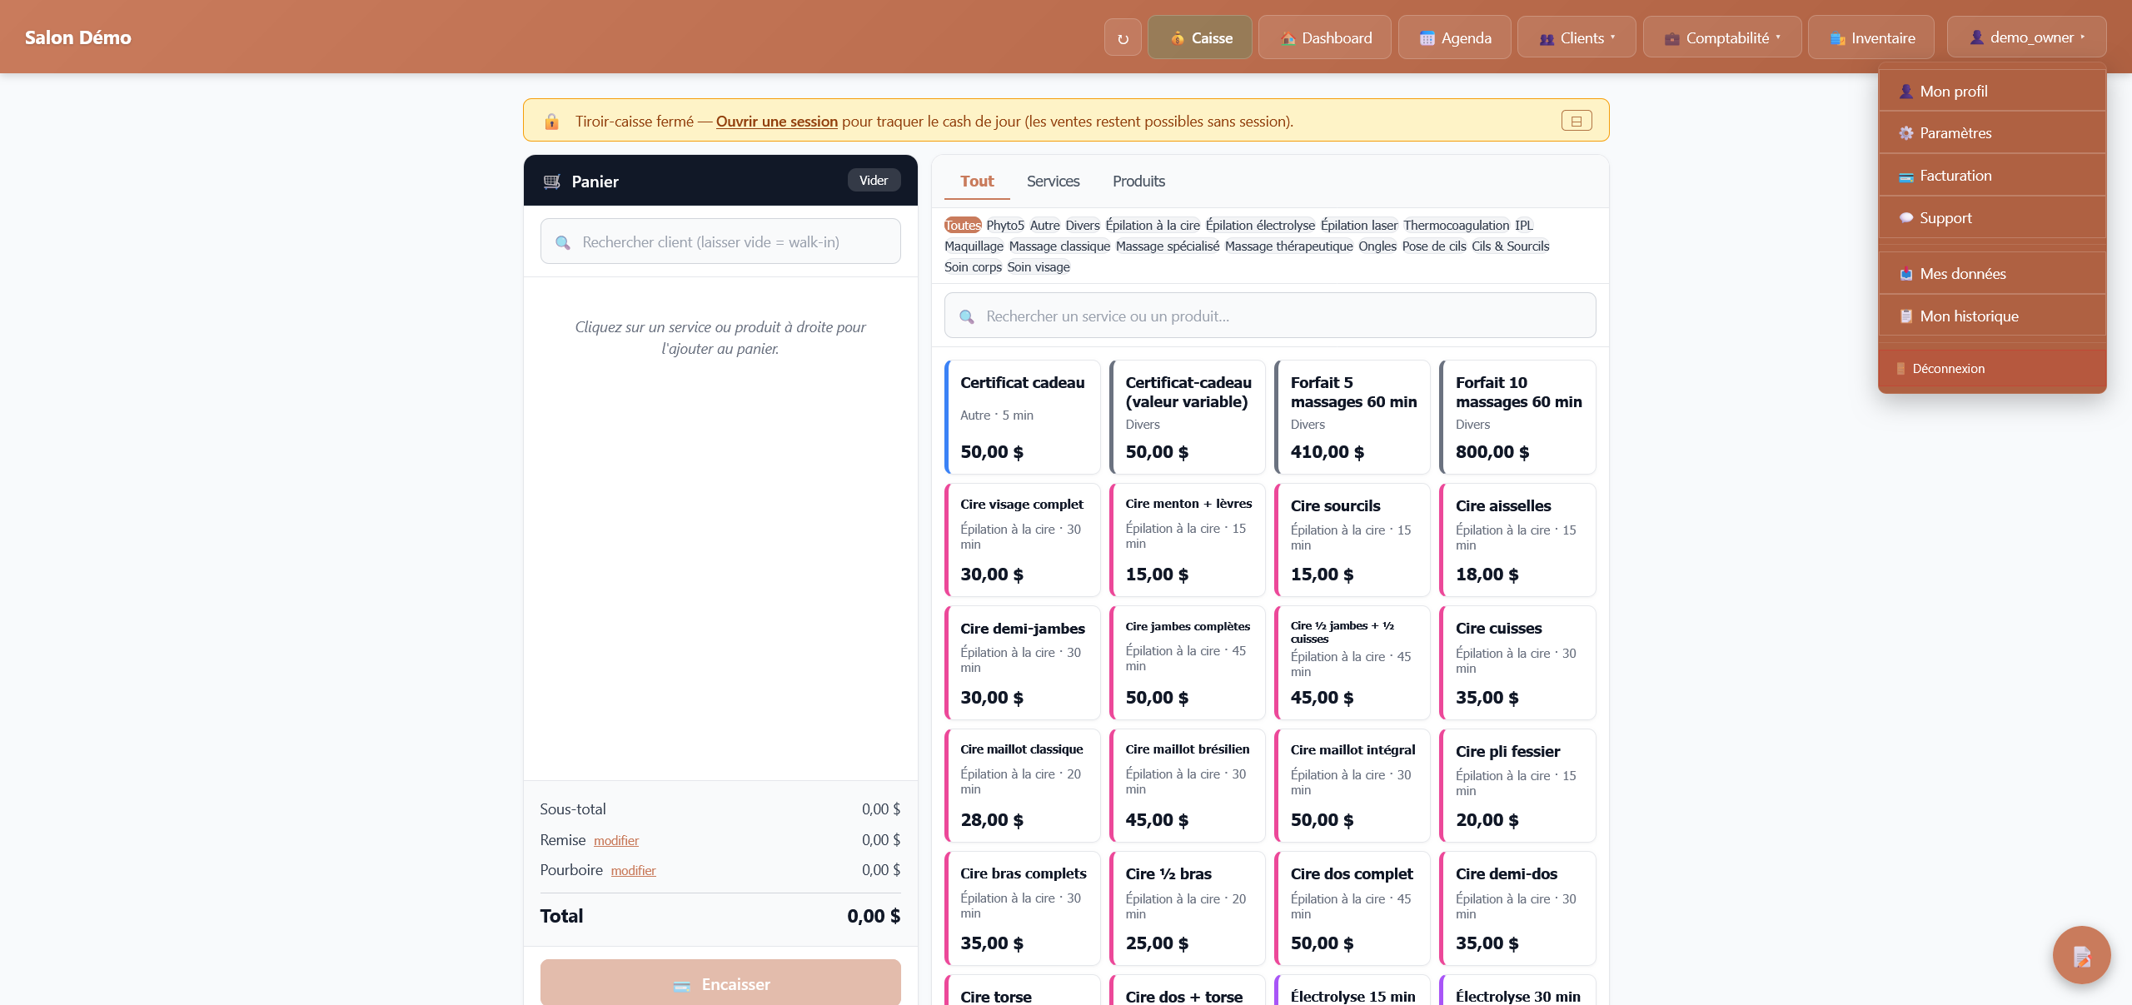Toggle the demo_owner user menu
This screenshot has width=2132, height=1005.
[x=2027, y=37]
